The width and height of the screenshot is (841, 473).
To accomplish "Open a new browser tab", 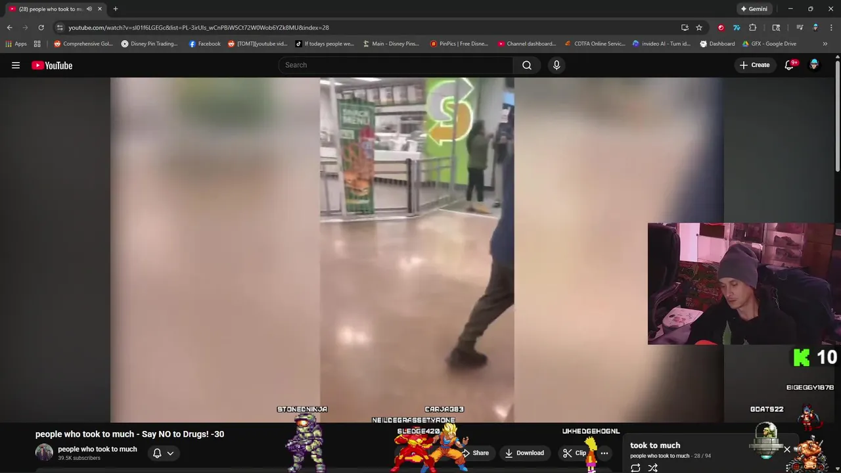I will [115, 9].
